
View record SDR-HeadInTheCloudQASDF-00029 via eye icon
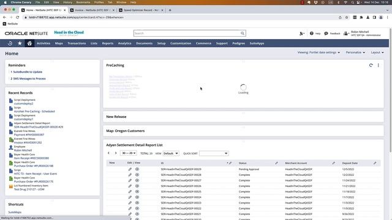(137, 169)
